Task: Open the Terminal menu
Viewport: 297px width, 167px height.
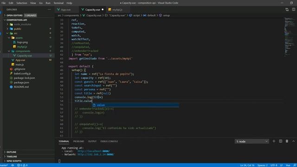Action: pyautogui.click(x=58, y=3)
